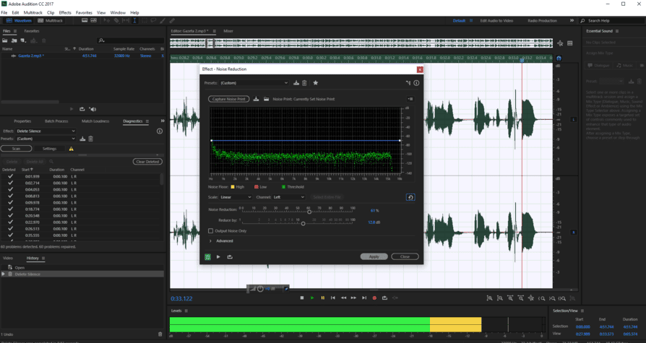Open the Effects menu

click(x=65, y=12)
